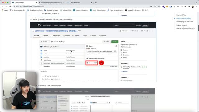Open the Chrome profile avatar
This screenshot has height=112, width=199.
pos(193,7)
